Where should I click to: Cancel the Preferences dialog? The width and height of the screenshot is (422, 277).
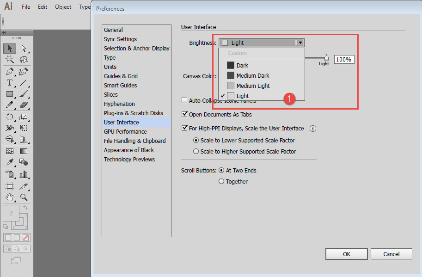pyautogui.click(x=391, y=254)
